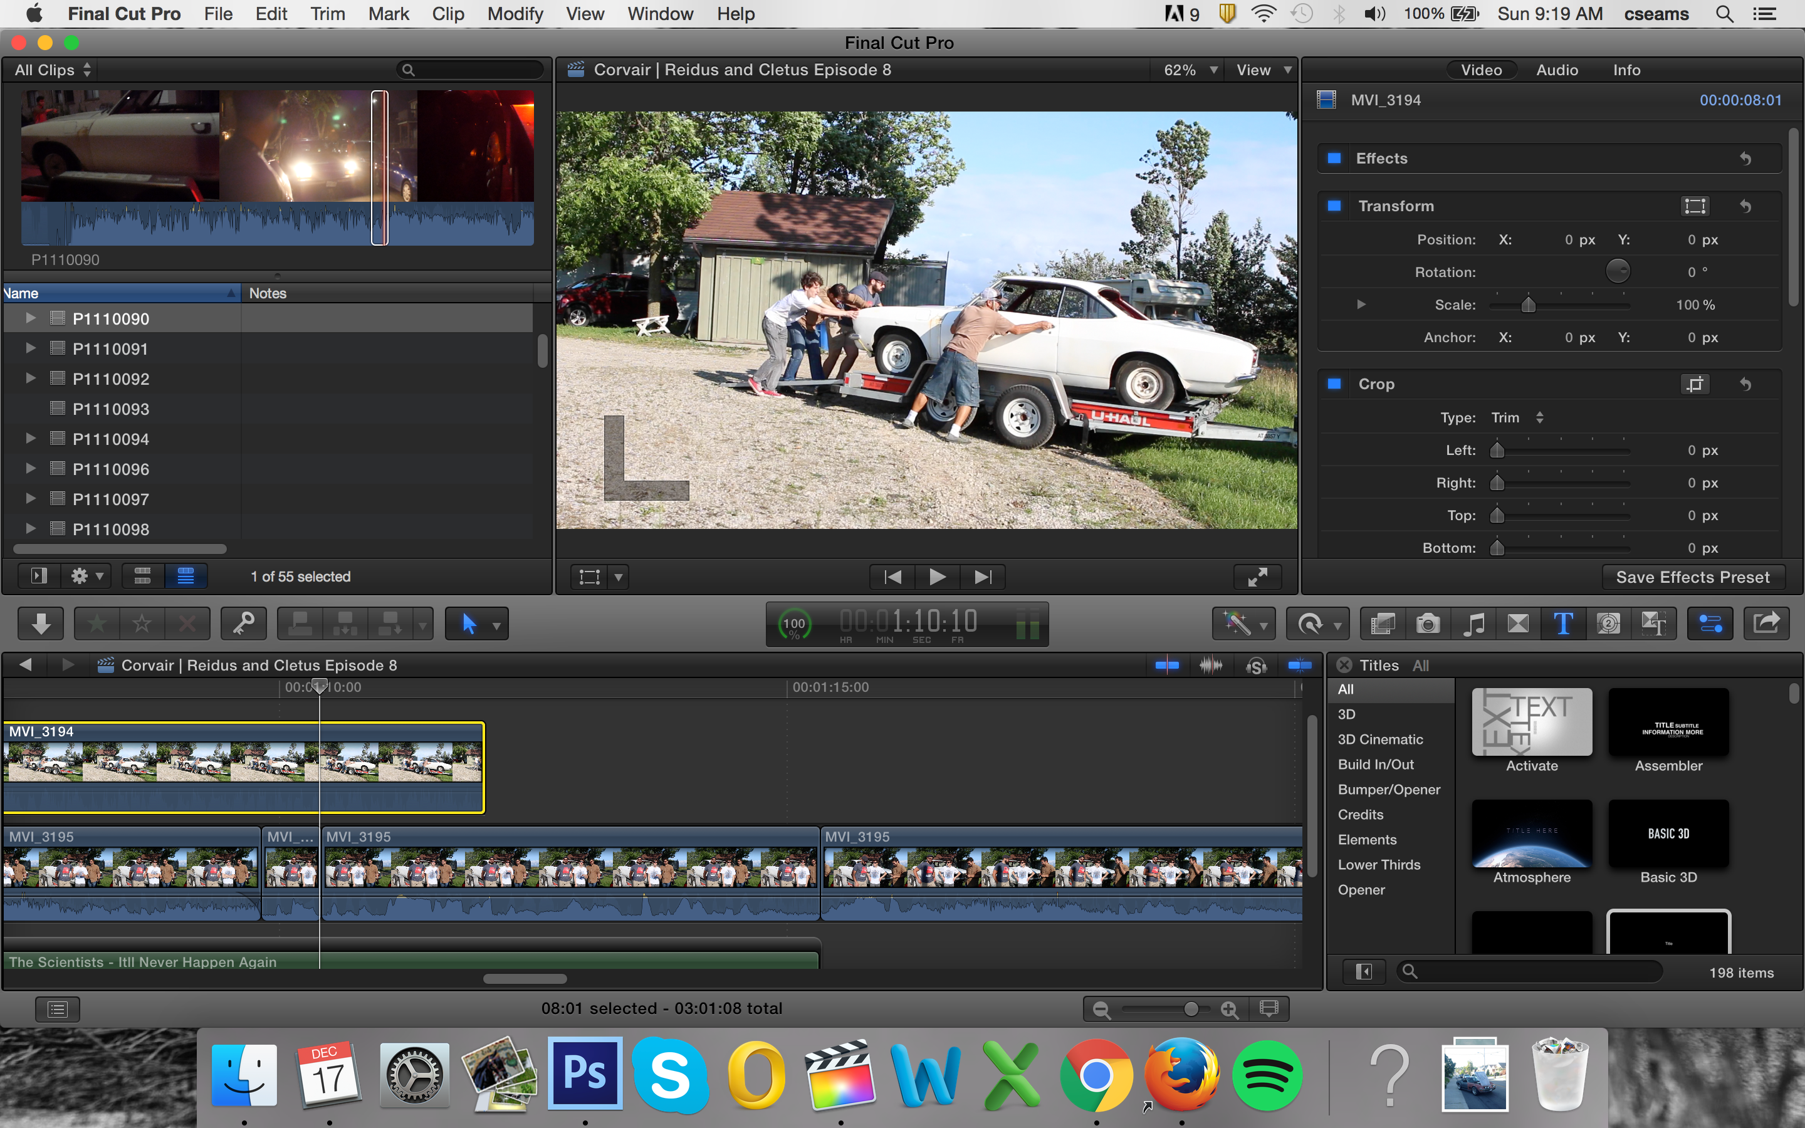1805x1128 pixels.
Task: Toggle the Inspector panel button
Action: pos(1710,624)
